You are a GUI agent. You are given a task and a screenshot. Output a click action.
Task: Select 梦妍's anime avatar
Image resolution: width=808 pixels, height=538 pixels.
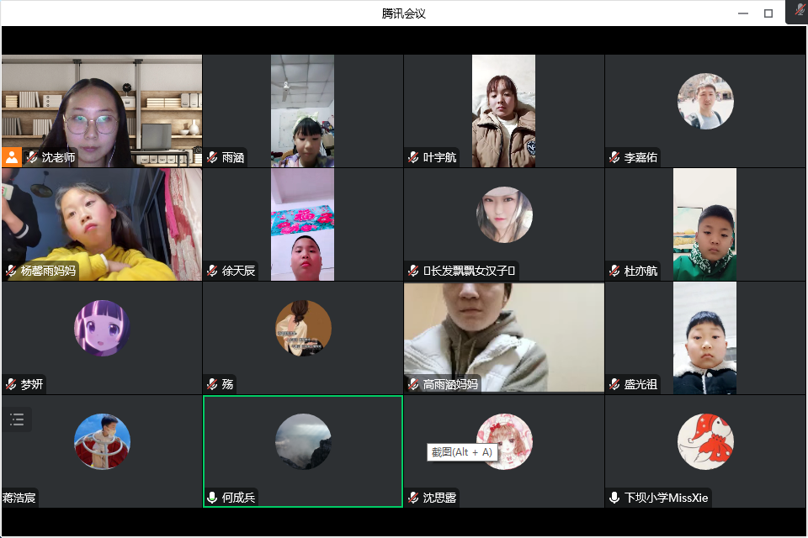click(102, 328)
